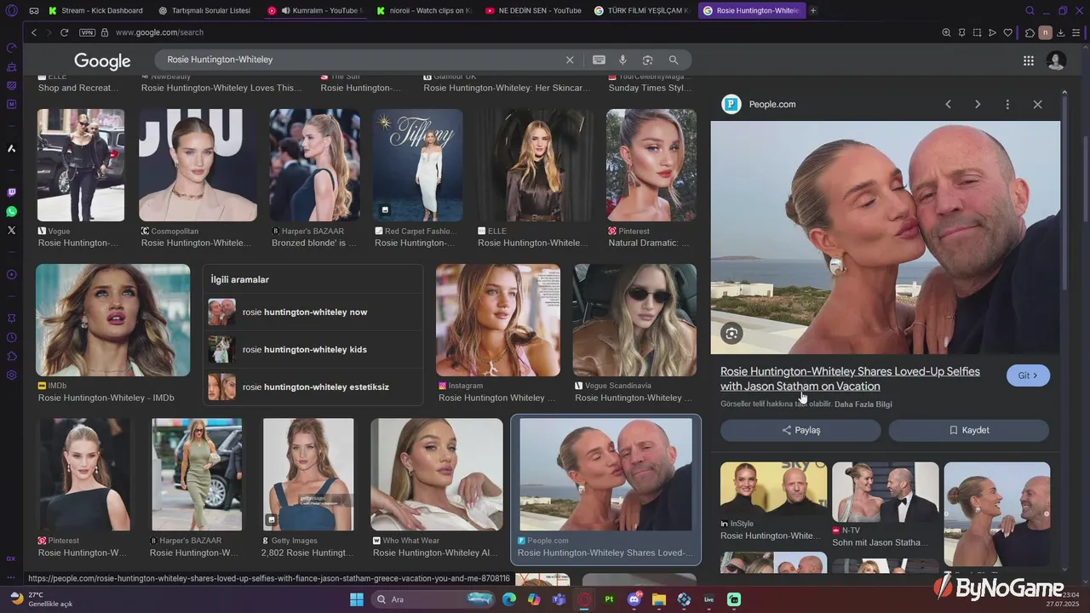Screen dimensions: 1090x613
Task: Click the taskbar search box Ara
Action: [x=432, y=599]
